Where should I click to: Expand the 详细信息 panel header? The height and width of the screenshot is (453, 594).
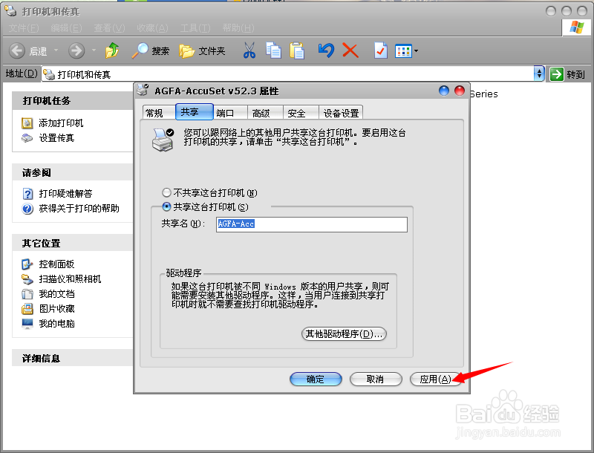[72, 358]
